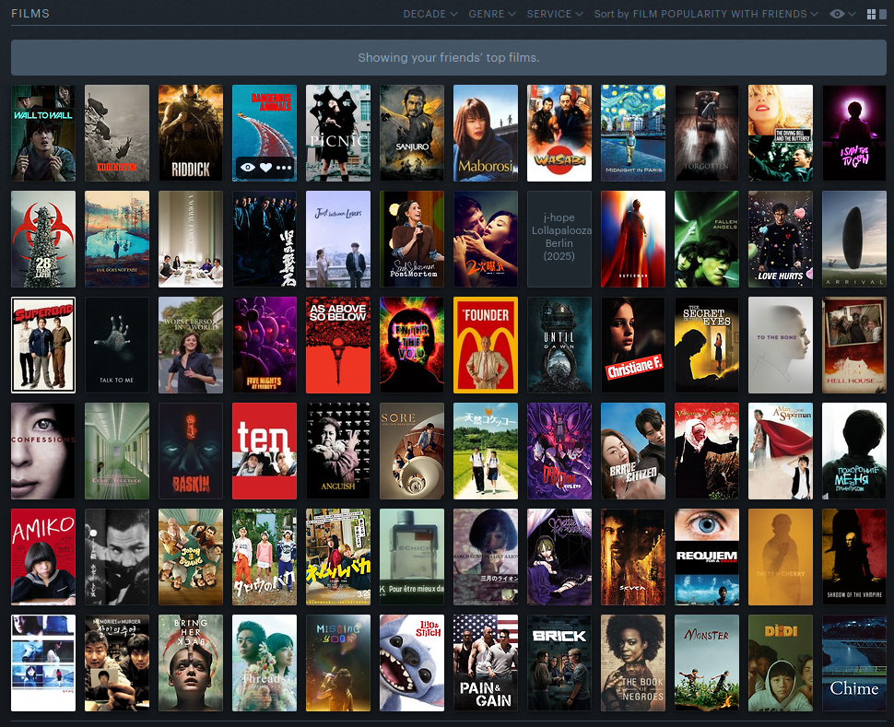Screen dimensions: 894x727
Task: Open the three-dots menu on Dangerous Animals poster
Action: coord(283,167)
